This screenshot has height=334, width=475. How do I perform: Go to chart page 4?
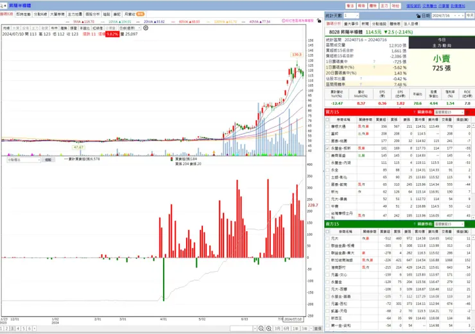click(18, 329)
